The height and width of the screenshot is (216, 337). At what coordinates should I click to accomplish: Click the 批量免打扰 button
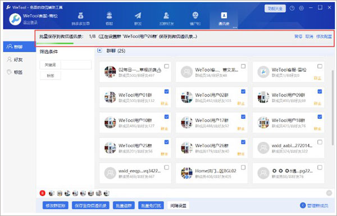[151, 205]
